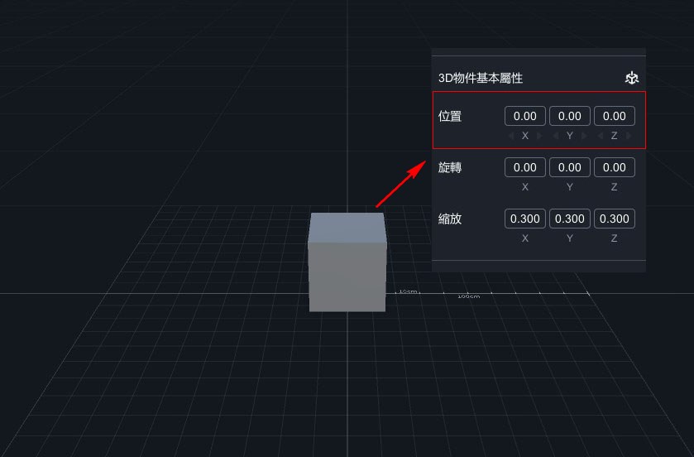
Task: Click the 縮放 Z value field
Action: click(x=615, y=219)
